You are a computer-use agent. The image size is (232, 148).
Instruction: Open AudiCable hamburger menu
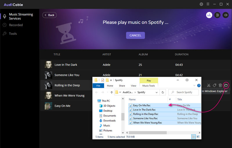[208, 4]
